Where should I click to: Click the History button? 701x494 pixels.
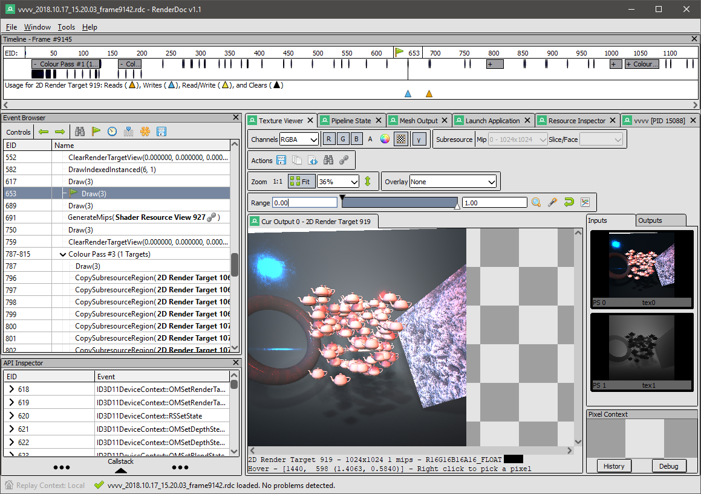(x=614, y=466)
